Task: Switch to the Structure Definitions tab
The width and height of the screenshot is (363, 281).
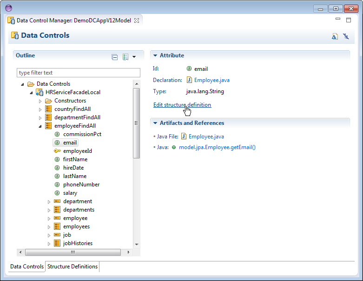Action: coord(73,267)
